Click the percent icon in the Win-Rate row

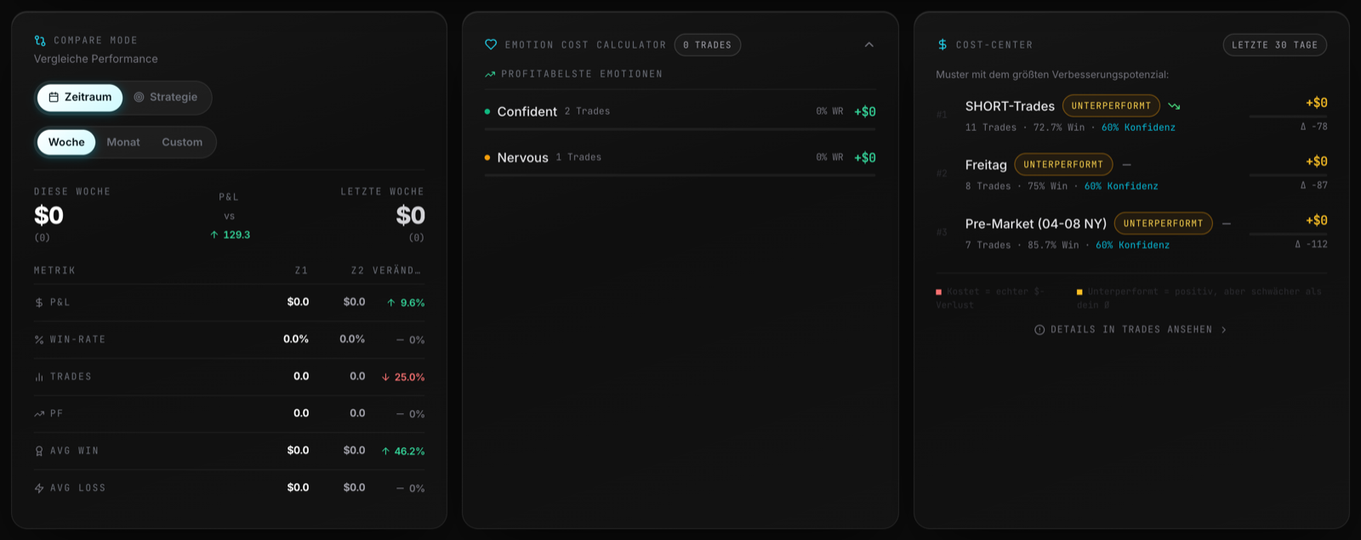[39, 340]
